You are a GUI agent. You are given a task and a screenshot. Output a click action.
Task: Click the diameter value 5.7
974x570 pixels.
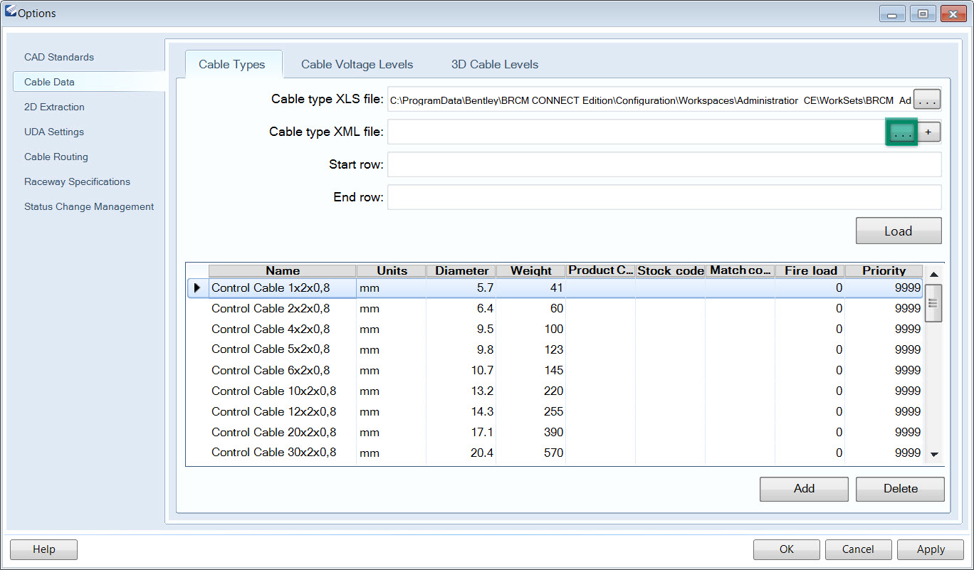click(485, 287)
